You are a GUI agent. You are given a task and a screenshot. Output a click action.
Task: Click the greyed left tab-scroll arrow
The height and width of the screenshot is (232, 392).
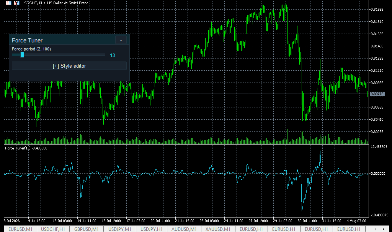[375, 229]
